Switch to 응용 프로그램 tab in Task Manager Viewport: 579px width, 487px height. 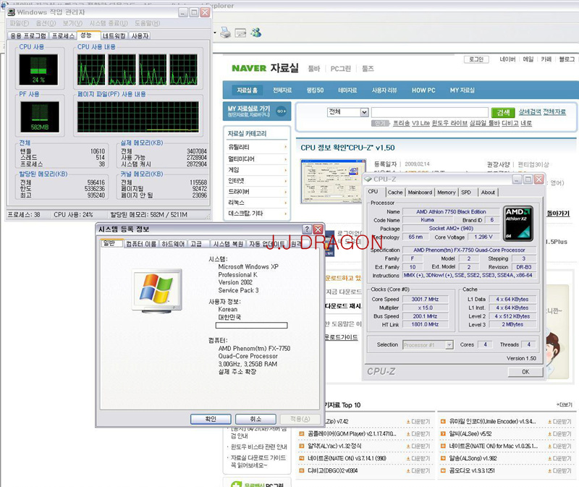point(28,35)
